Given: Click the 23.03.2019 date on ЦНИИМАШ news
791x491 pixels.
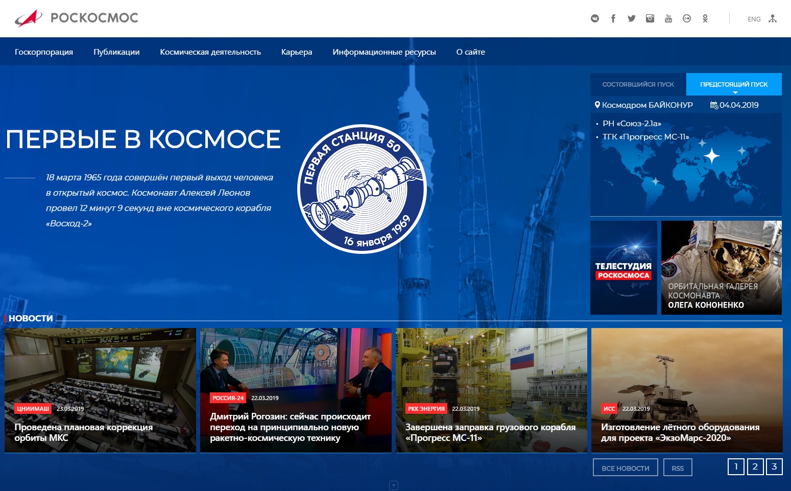Looking at the screenshot, I should (70, 409).
